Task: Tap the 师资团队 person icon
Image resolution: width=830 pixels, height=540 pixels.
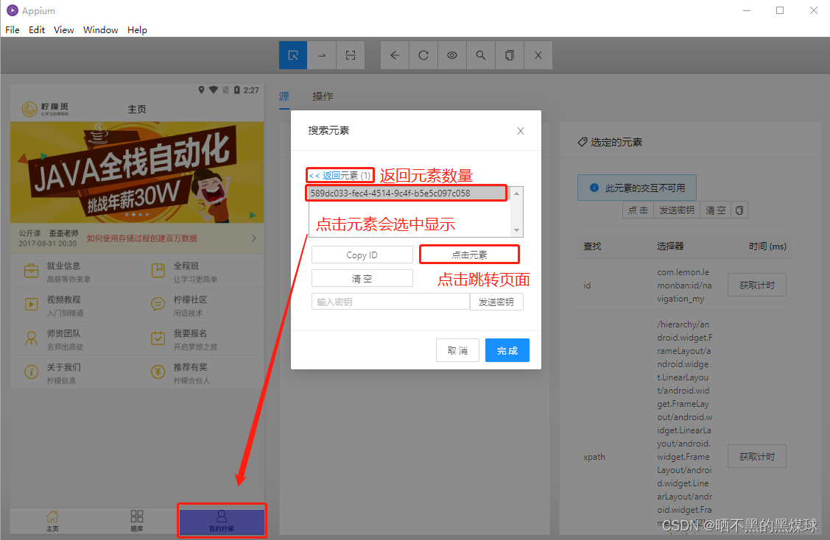Action: point(31,338)
